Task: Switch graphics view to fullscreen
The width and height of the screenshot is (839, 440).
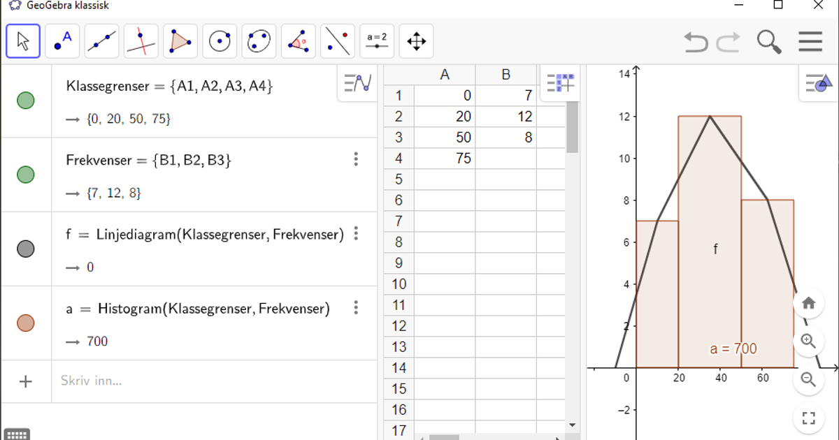Action: click(809, 418)
